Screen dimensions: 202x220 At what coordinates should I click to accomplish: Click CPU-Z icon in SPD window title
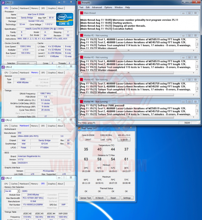coord(3,178)
